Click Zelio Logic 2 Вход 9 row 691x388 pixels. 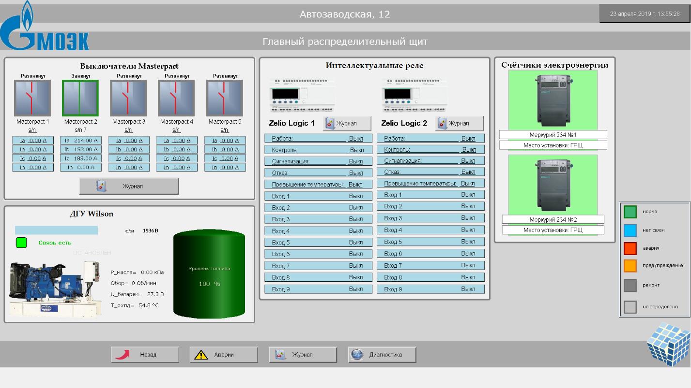click(431, 289)
